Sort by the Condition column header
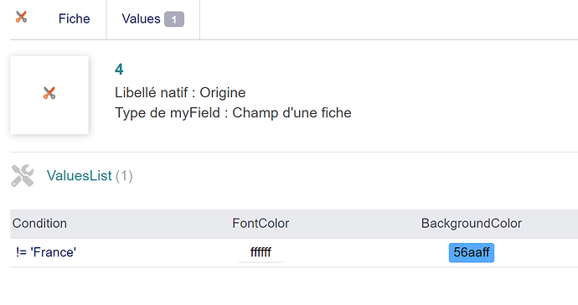 pyautogui.click(x=39, y=224)
